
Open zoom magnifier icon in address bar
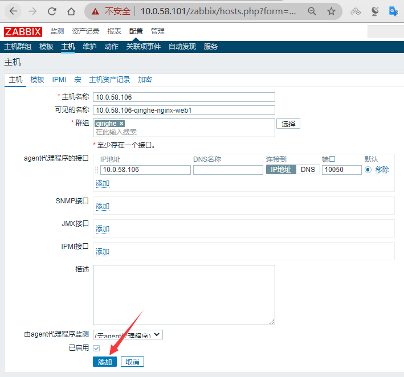(312, 11)
